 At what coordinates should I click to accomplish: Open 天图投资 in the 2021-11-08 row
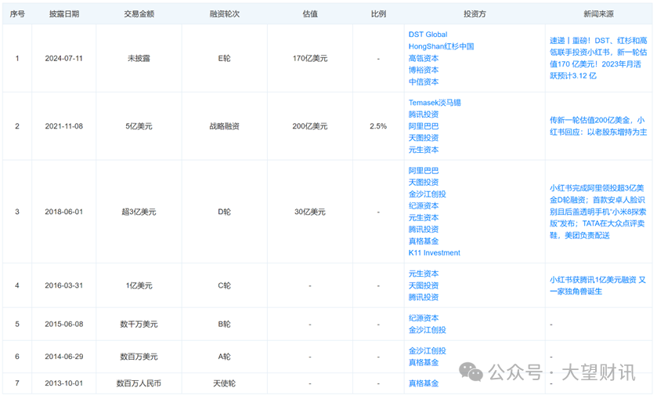tap(424, 138)
